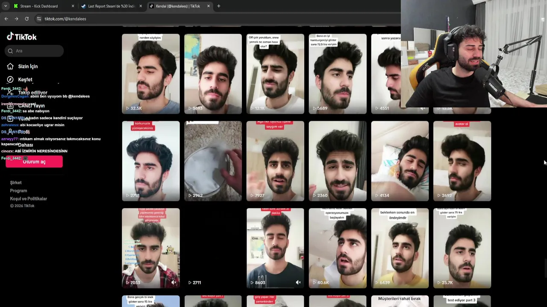Toggle mute icon on 7053 views video
The height and width of the screenshot is (307, 547).
174,282
